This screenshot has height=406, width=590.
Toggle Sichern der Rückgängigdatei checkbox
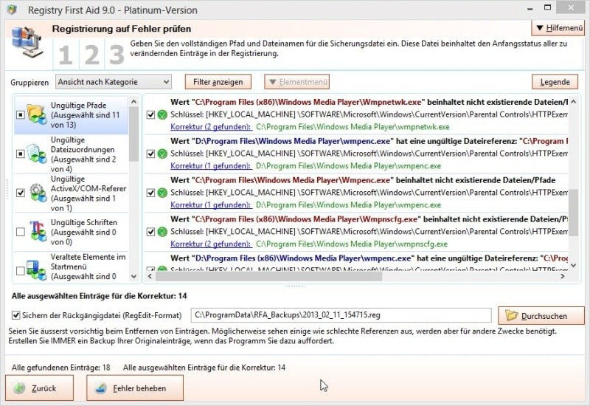coord(15,315)
